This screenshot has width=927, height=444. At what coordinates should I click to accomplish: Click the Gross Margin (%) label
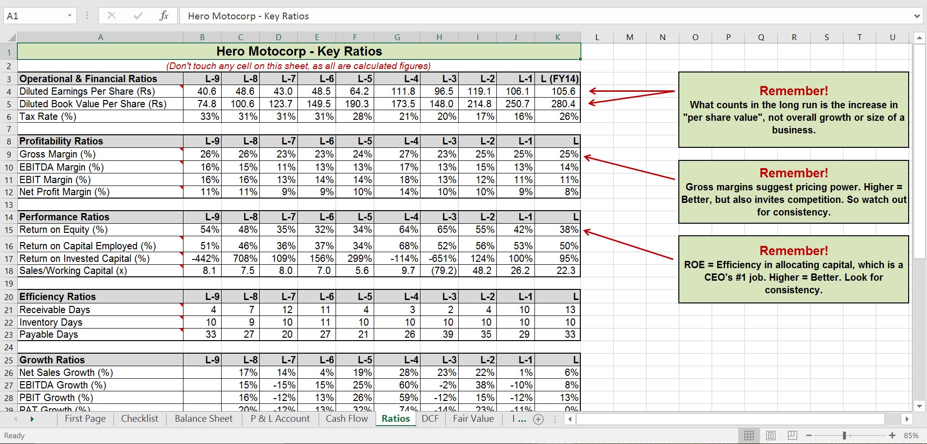click(x=57, y=154)
